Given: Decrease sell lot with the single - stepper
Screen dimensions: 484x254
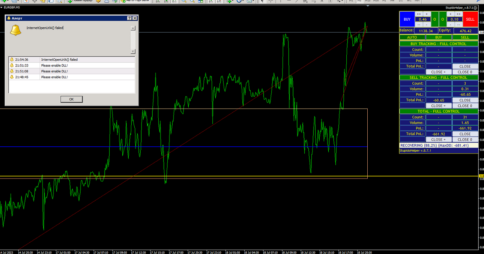Looking at the screenshot, I should 451,25.
